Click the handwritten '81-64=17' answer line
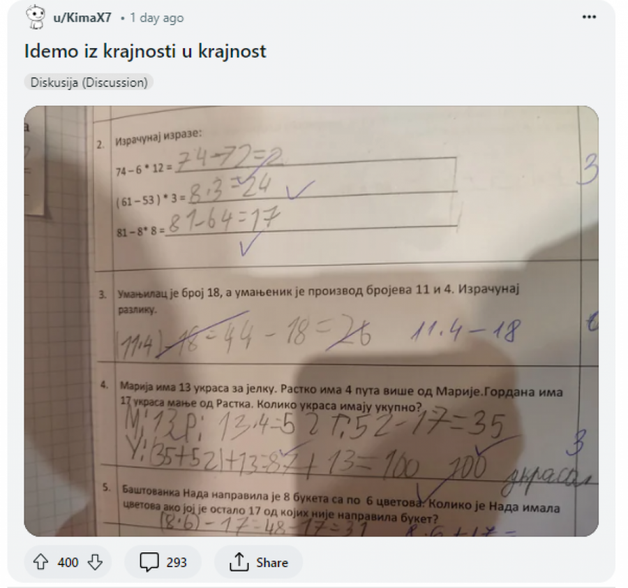Image resolution: width=628 pixels, height=588 pixels. tap(223, 224)
